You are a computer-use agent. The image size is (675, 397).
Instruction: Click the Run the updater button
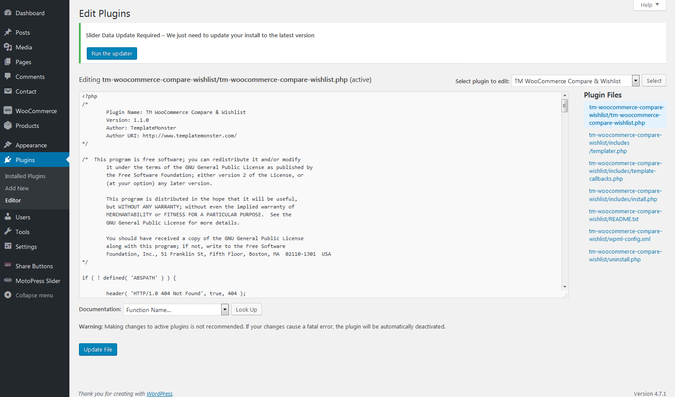click(x=112, y=54)
